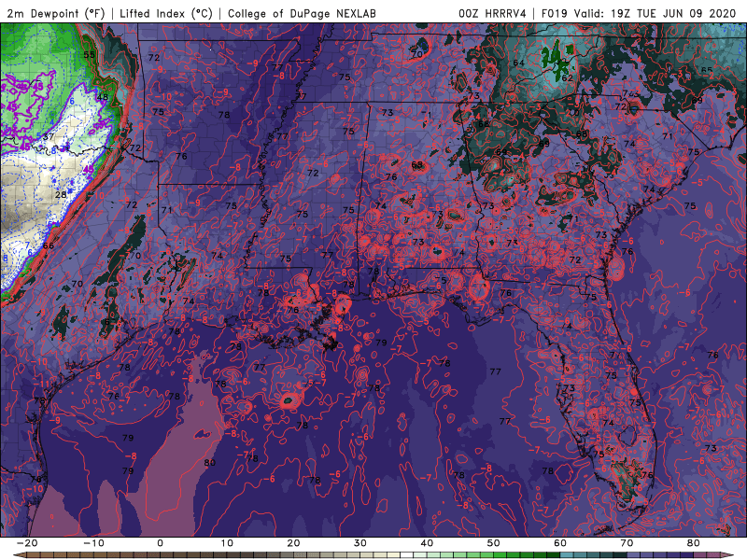Viewport: 747px width, 560px height.
Task: Click the 10 tick label on the color scale
Action: (227, 543)
